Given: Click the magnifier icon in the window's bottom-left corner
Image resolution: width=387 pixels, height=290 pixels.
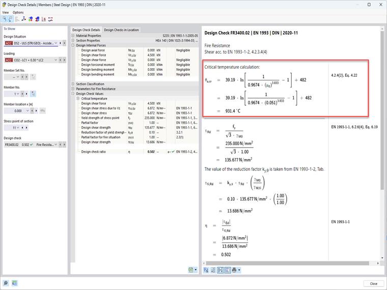Looking at the screenshot, I should point(6,283).
